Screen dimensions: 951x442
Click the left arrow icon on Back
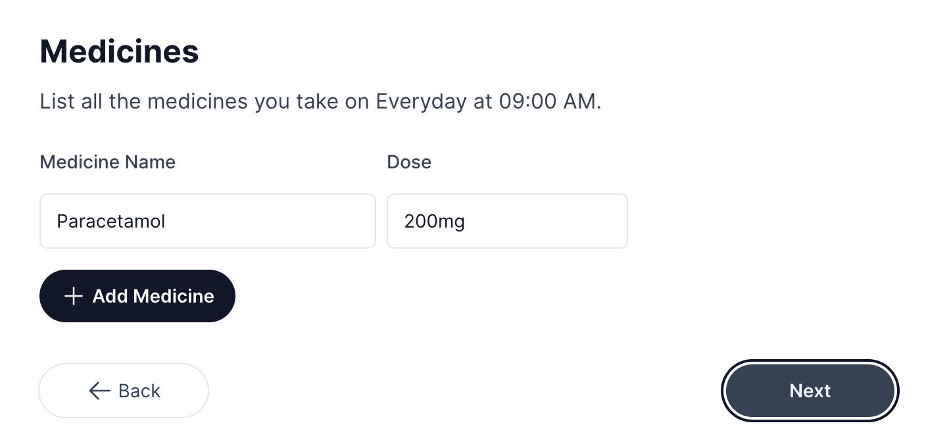pos(99,391)
